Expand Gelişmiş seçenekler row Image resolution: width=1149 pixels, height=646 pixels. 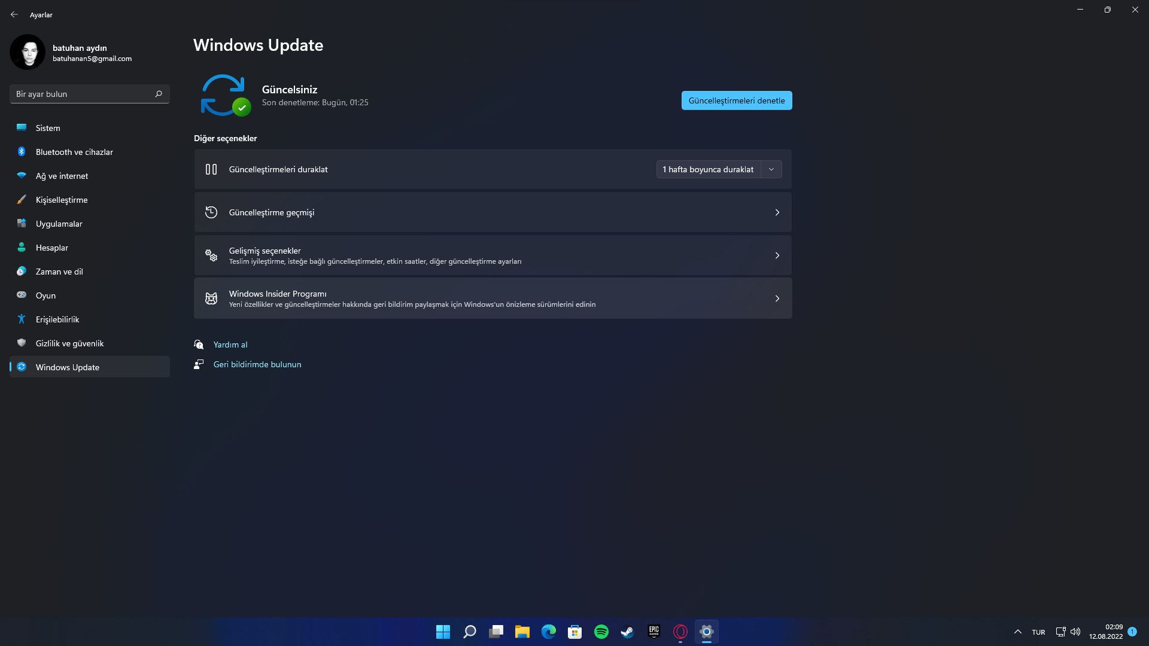[492, 255]
